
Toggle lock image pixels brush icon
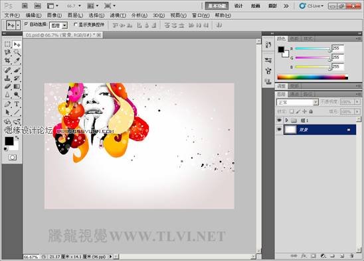coord(298,112)
